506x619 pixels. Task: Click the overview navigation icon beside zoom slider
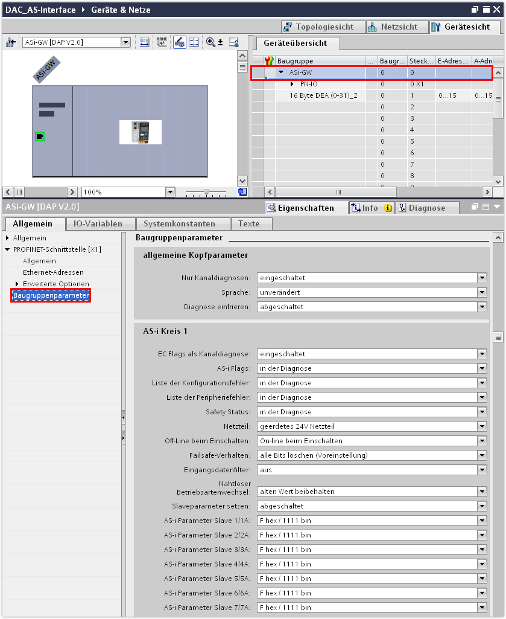pyautogui.click(x=242, y=191)
